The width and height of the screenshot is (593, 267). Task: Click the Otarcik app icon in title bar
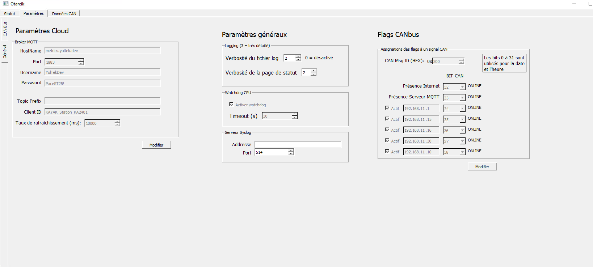point(5,4)
